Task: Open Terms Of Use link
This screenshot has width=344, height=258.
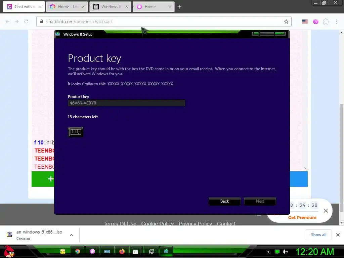Action: point(120,223)
